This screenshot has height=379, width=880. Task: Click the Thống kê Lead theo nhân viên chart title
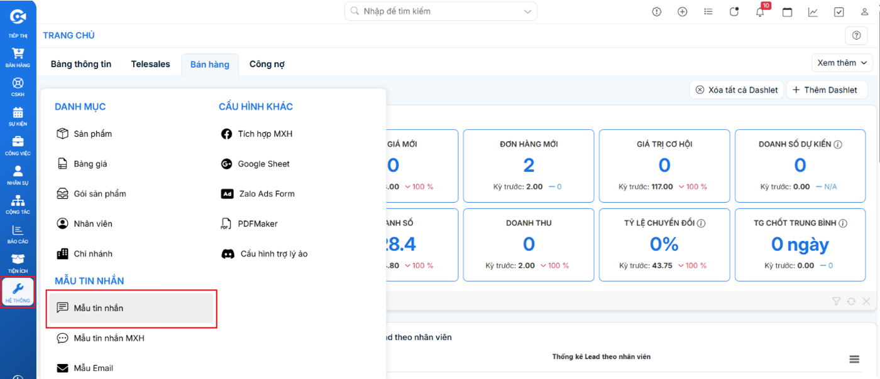[x=602, y=356]
